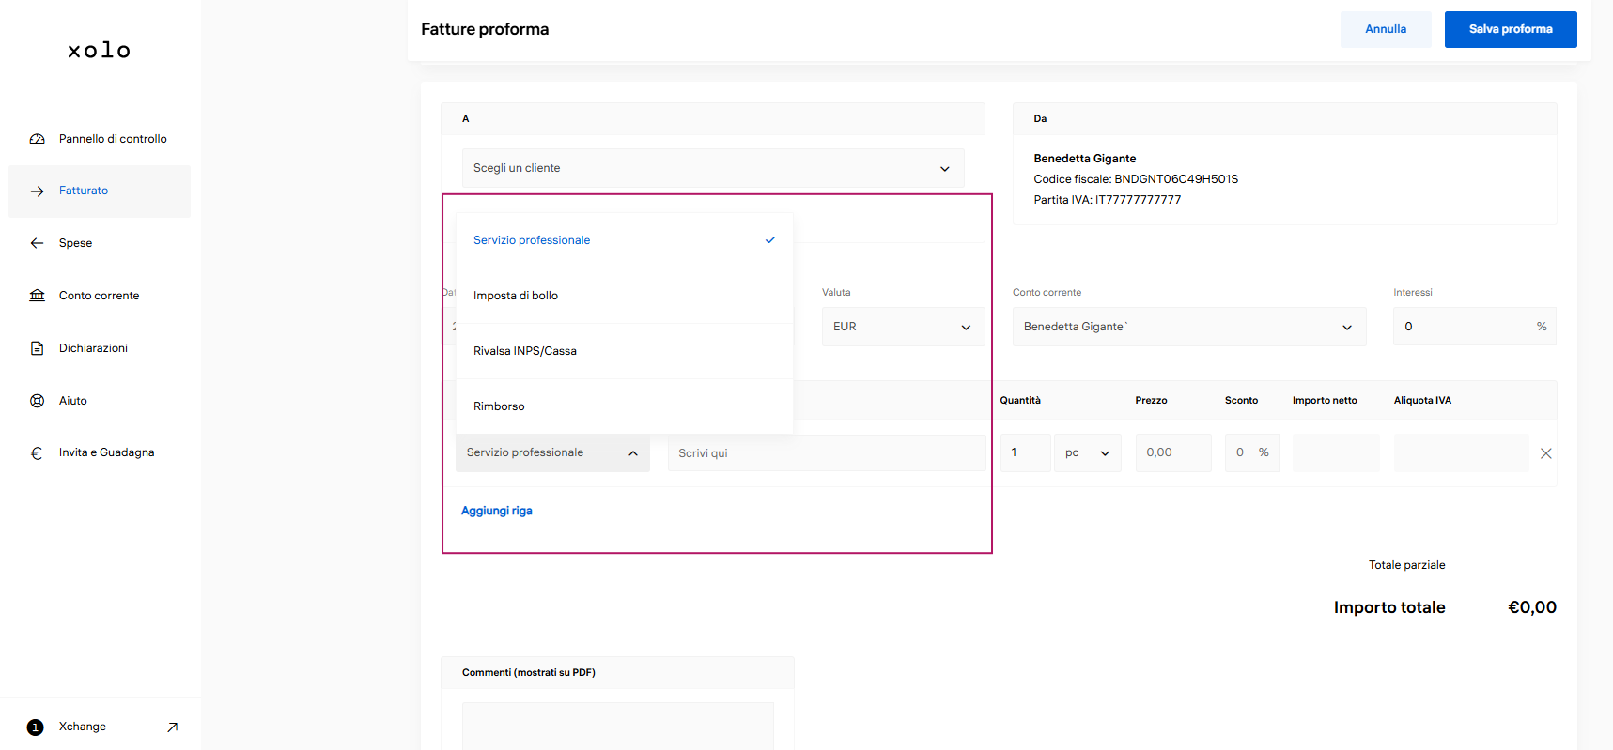The width and height of the screenshot is (1613, 750).
Task: Click the Quantità column header
Action: pyautogui.click(x=1020, y=401)
